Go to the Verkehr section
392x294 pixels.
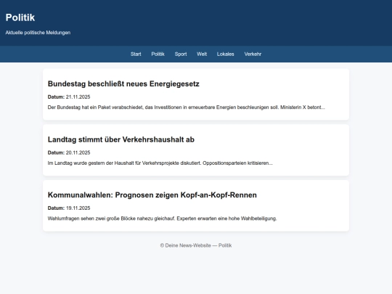point(253,54)
